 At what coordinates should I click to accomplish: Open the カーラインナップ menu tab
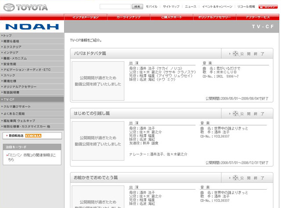pos(129,17)
